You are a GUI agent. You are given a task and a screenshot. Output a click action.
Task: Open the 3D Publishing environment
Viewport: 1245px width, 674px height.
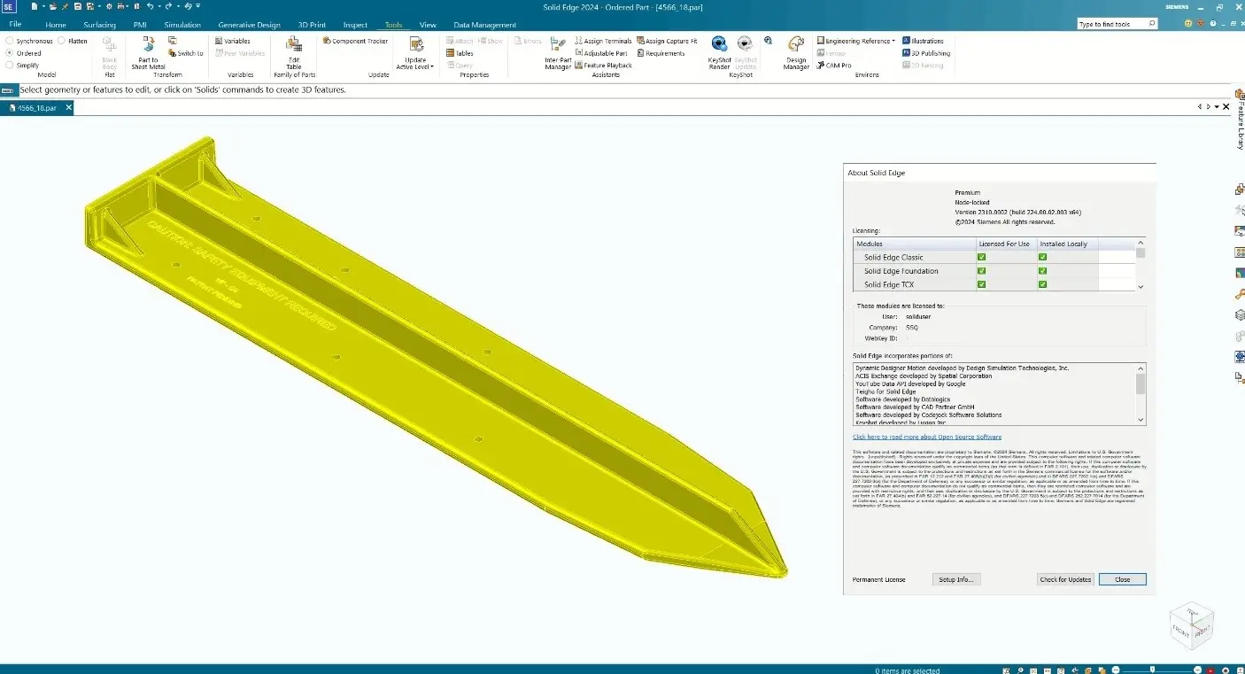926,53
